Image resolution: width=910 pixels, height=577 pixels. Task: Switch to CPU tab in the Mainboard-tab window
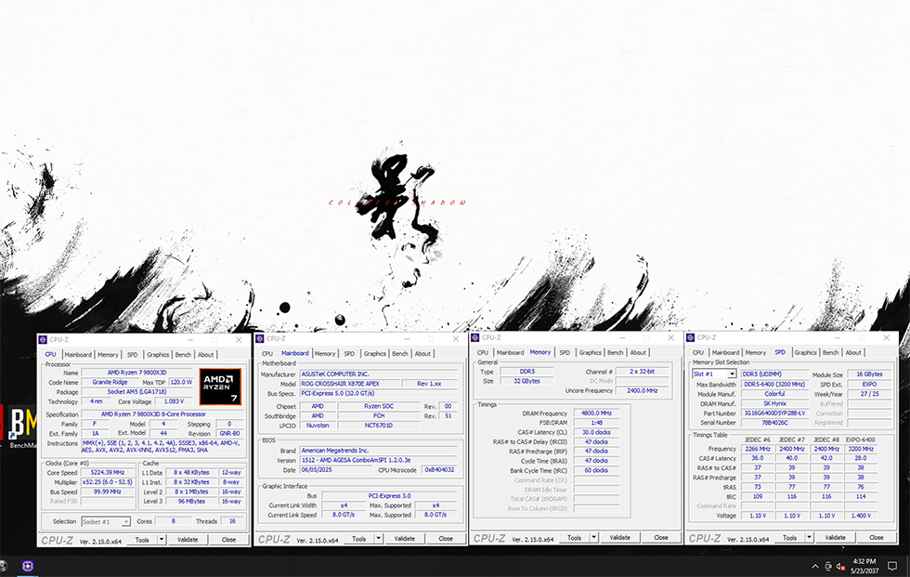[267, 353]
